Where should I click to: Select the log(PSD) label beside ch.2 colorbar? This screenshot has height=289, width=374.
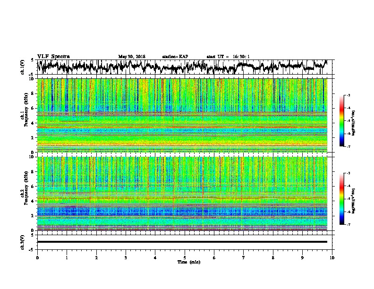354,201
